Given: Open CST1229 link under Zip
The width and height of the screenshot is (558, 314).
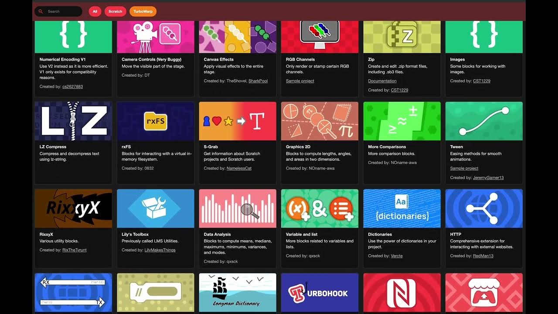Looking at the screenshot, I should point(399,90).
